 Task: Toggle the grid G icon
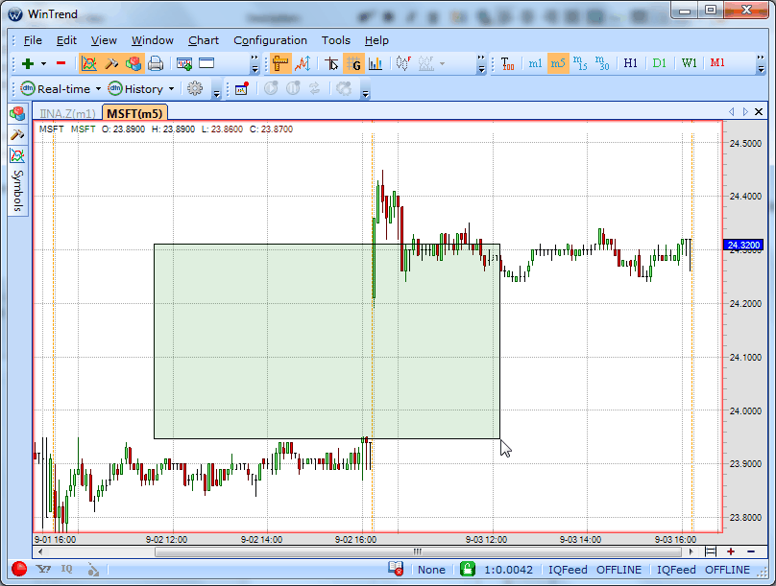click(x=353, y=63)
